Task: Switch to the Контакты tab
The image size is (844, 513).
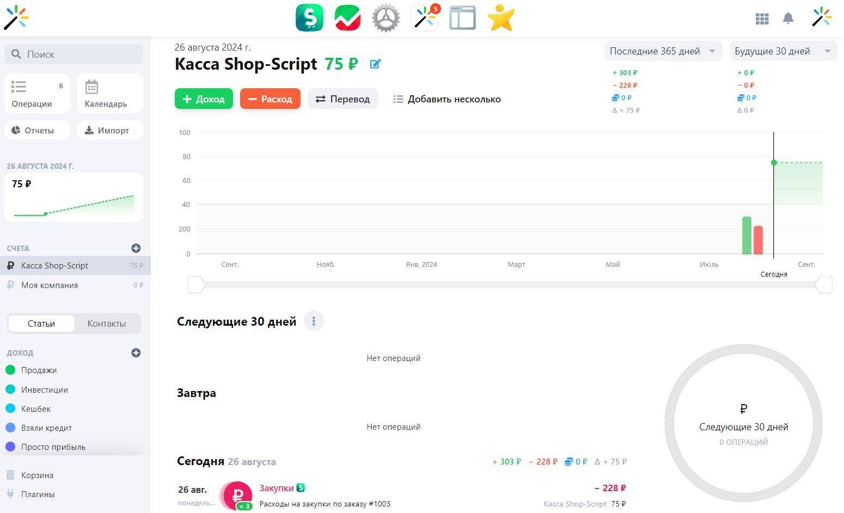Action: tap(107, 323)
